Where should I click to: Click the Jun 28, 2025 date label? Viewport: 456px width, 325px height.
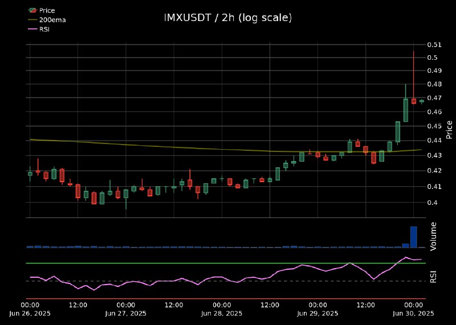(x=222, y=314)
